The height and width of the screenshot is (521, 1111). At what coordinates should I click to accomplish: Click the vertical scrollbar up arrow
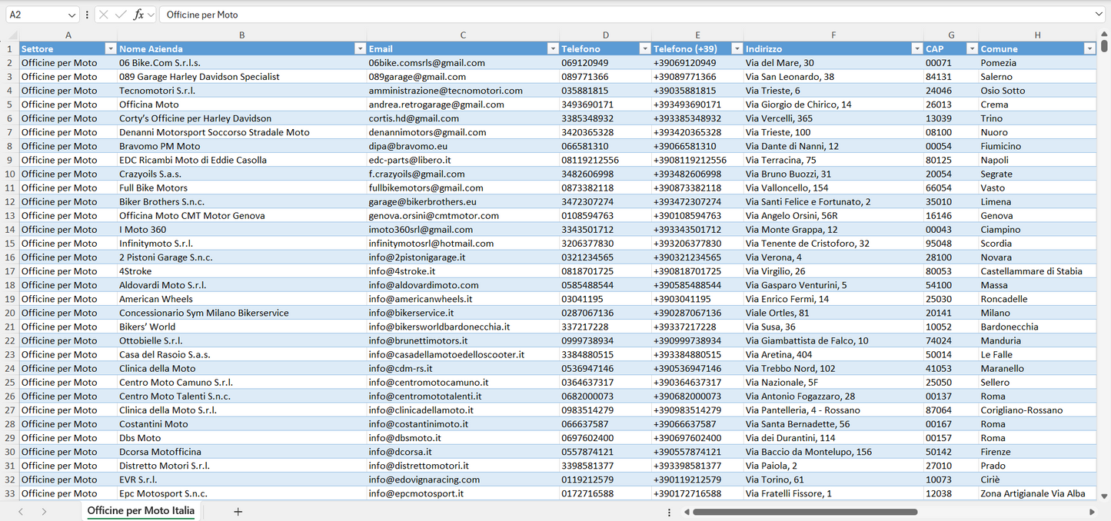coord(1104,35)
